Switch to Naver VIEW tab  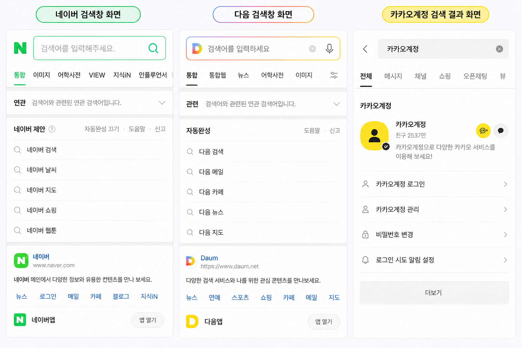point(97,75)
